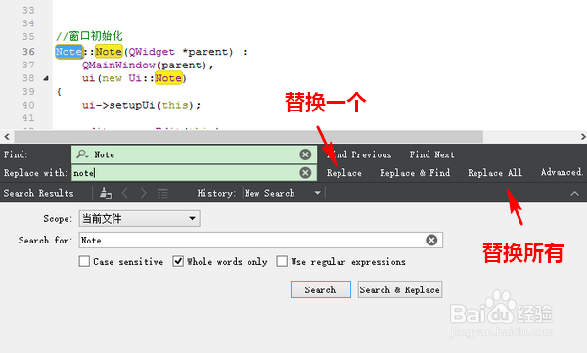Click Replace & Find

tap(415, 172)
